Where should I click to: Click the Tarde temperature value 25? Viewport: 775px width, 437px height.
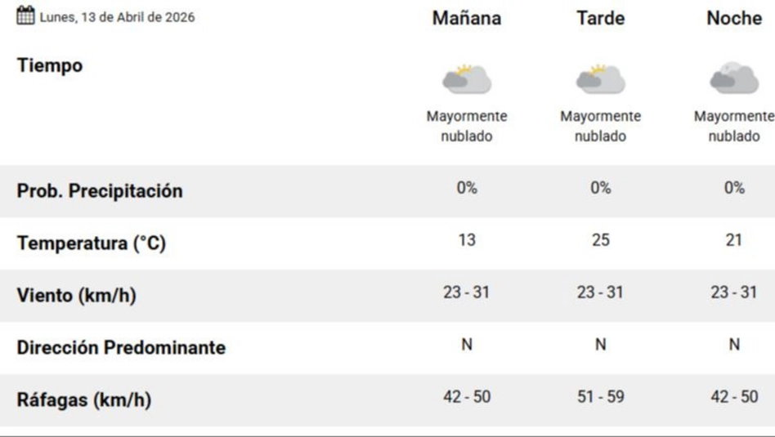click(600, 240)
